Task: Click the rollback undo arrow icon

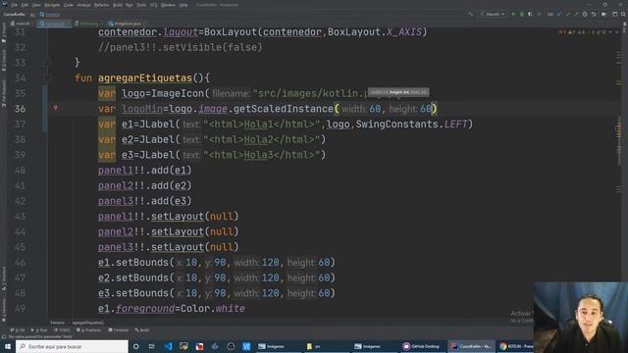Action: pos(594,14)
